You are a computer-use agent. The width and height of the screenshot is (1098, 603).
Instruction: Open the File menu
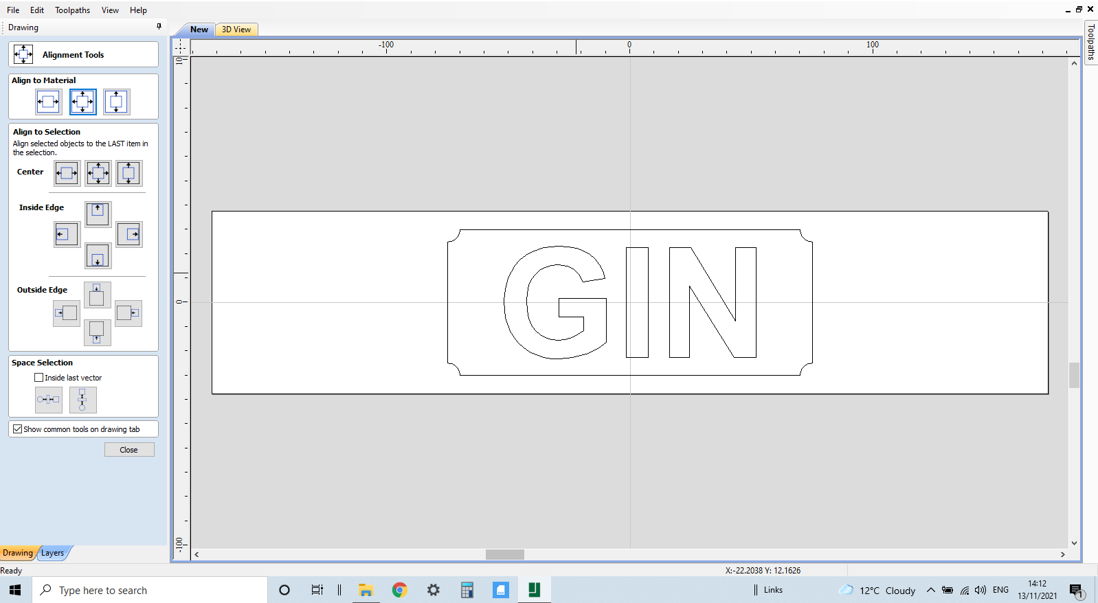coord(13,10)
